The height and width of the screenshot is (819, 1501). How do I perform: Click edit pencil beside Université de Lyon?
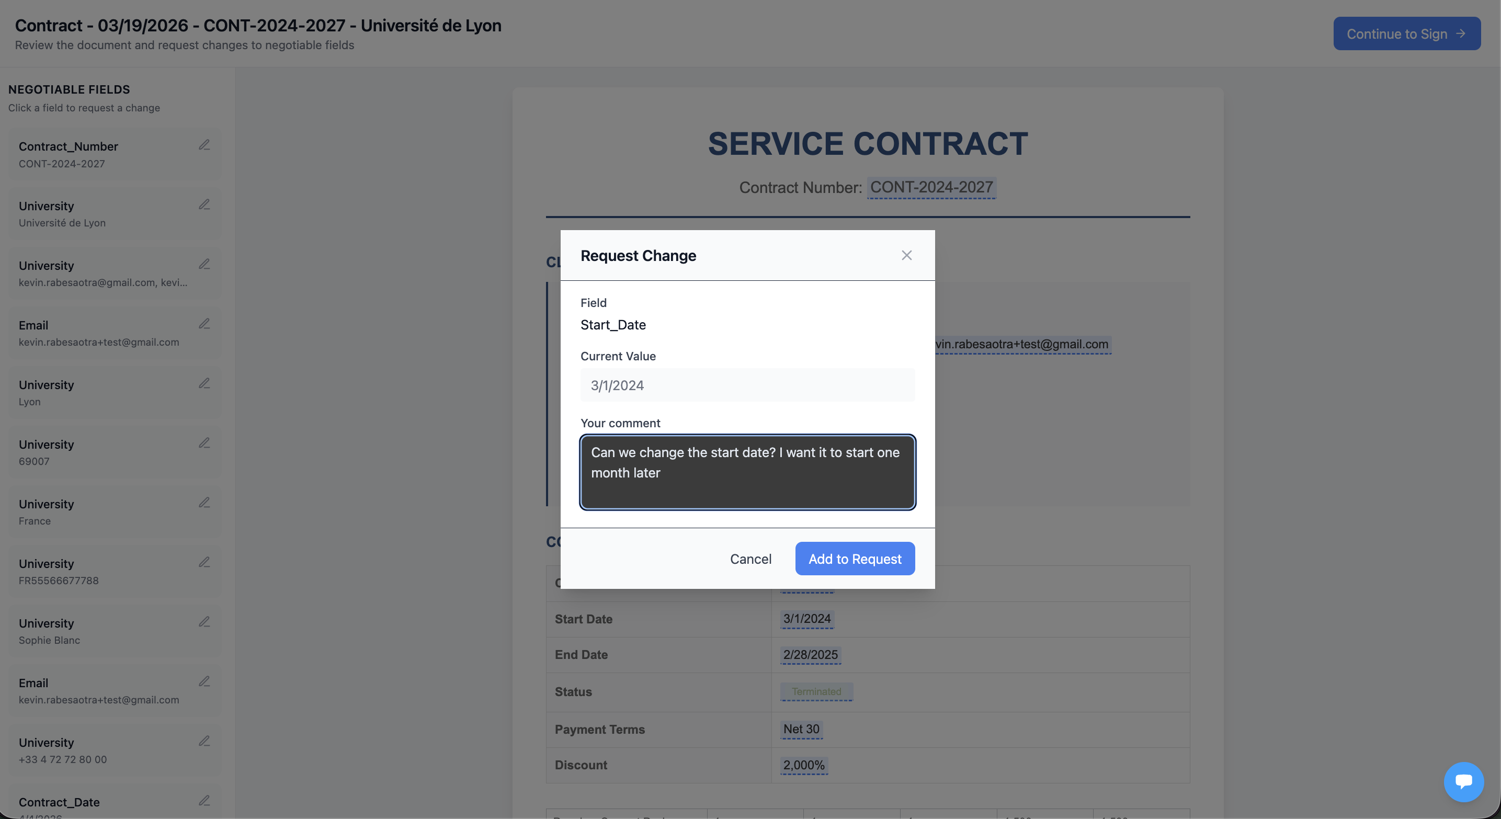204,204
